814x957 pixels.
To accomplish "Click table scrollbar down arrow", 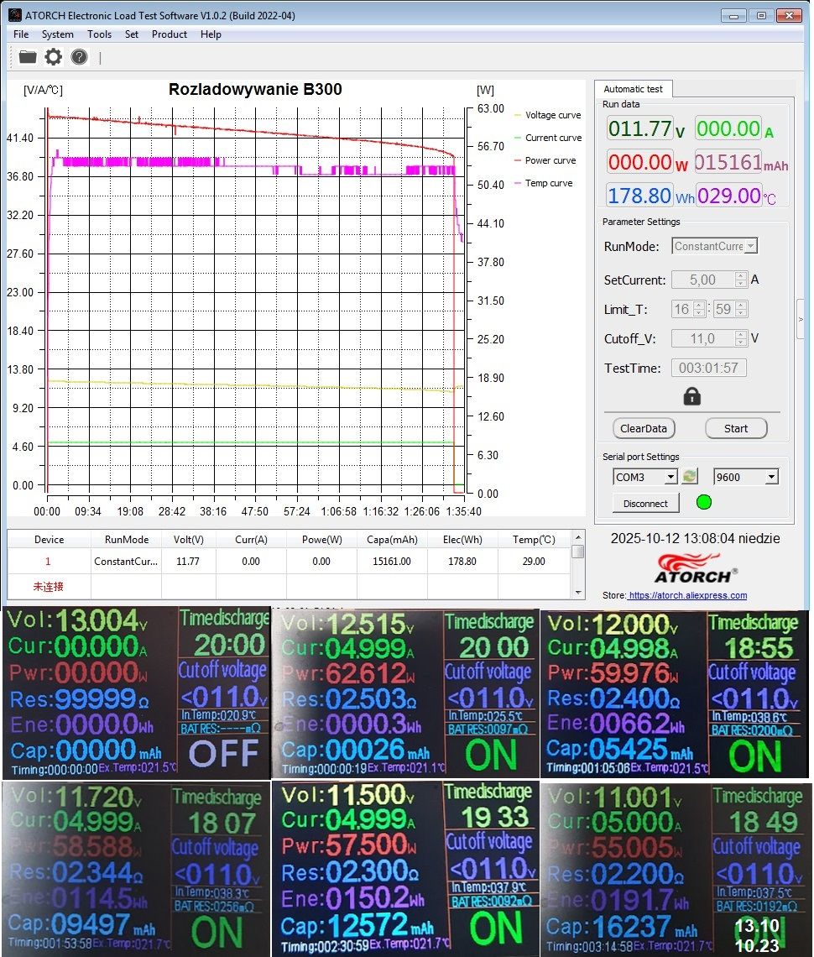I will click(577, 593).
